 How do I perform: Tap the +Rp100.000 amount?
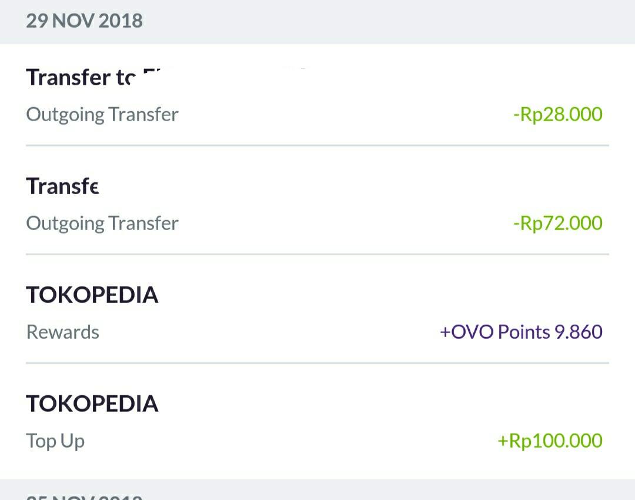(x=550, y=441)
